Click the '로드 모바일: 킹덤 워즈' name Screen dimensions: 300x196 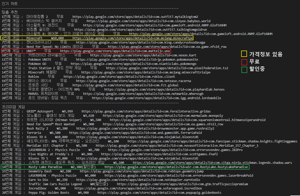tap(48, 98)
